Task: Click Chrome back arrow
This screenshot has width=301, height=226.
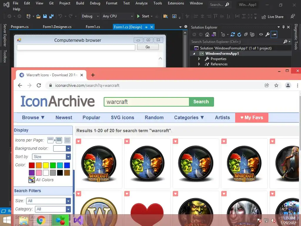Action: (x=20, y=85)
